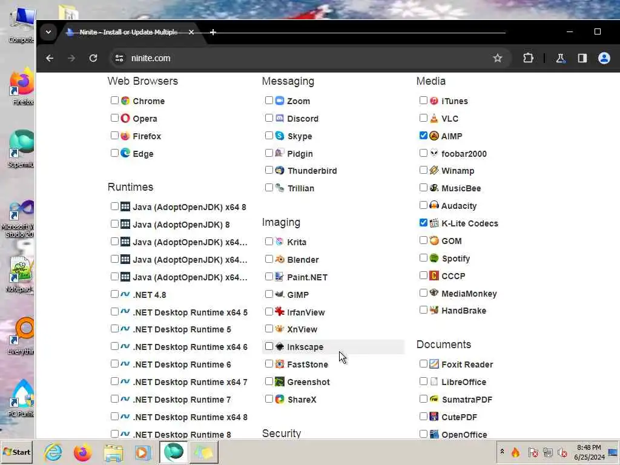The image size is (620, 465).
Task: Open the Windows Start menu
Action: pyautogui.click(x=16, y=452)
